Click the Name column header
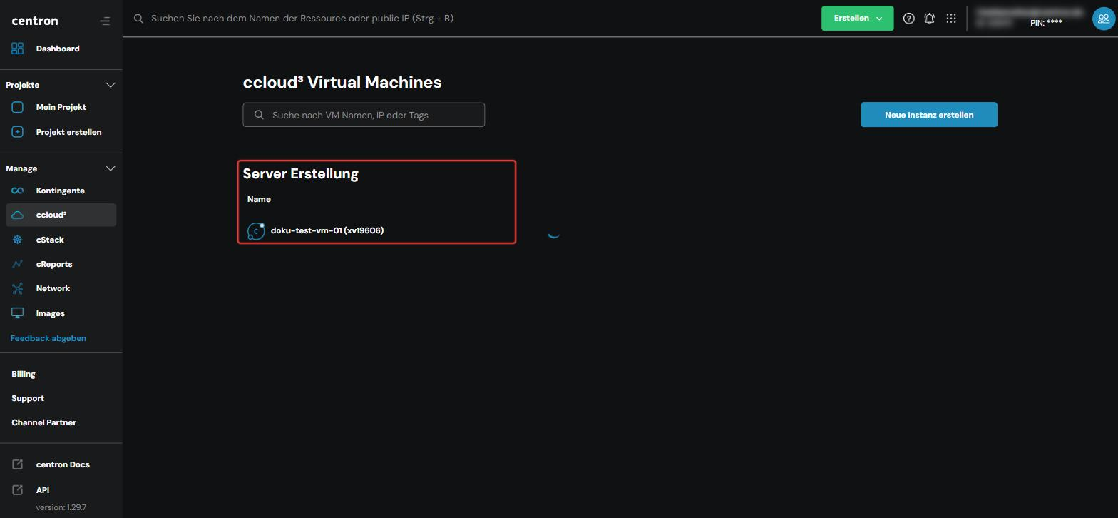 pyautogui.click(x=259, y=199)
